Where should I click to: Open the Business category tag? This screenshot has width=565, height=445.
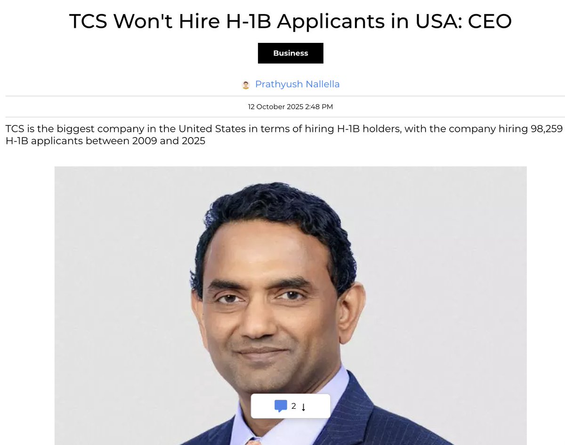click(x=291, y=53)
